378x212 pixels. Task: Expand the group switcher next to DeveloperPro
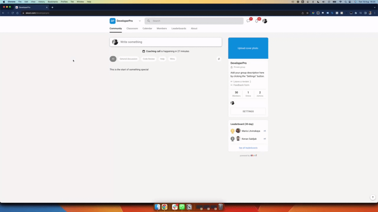coord(140,21)
